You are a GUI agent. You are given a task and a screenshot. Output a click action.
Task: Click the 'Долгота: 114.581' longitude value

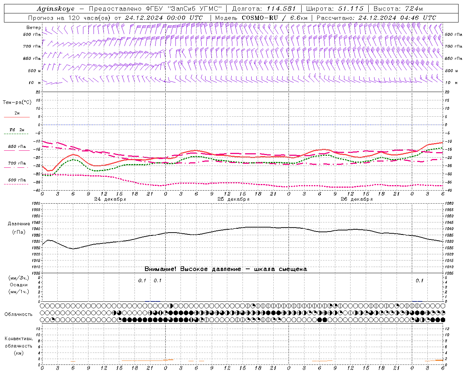coord(264,9)
